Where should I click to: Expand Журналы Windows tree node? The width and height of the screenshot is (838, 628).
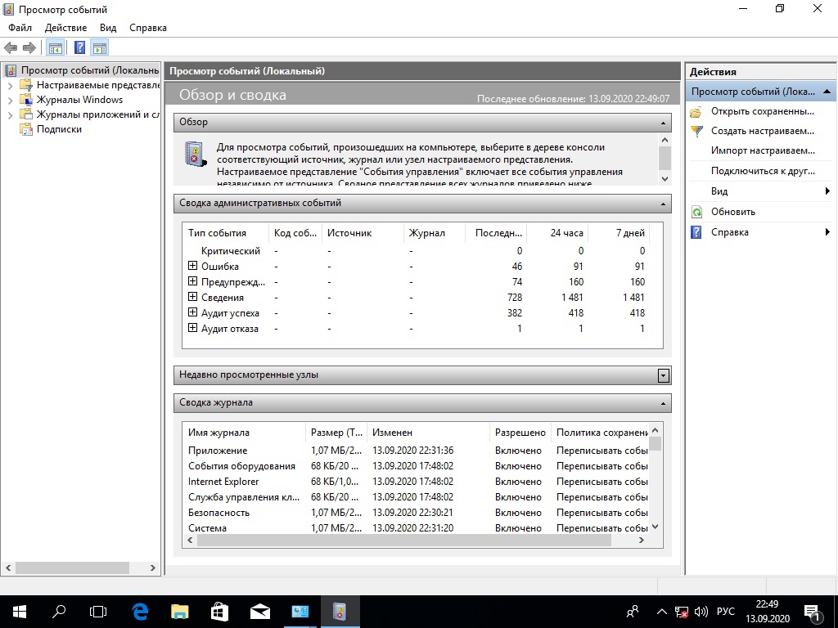11,100
